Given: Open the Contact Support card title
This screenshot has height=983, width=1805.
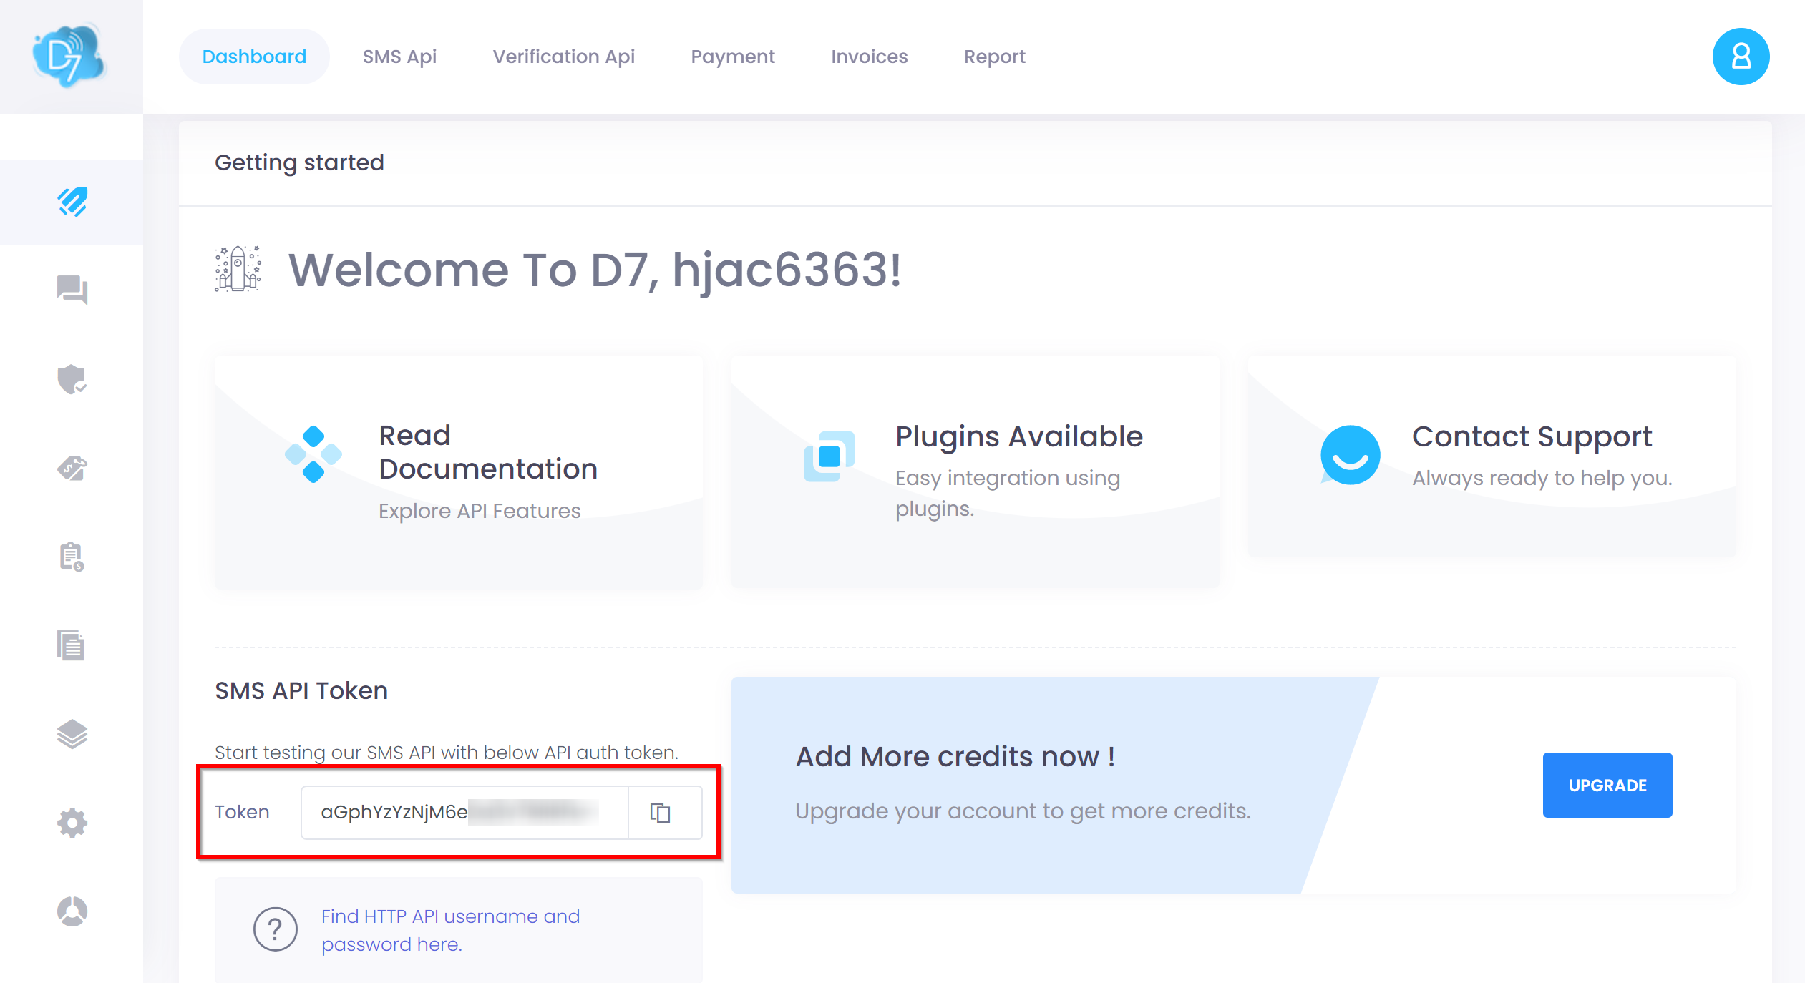Looking at the screenshot, I should [1532, 436].
